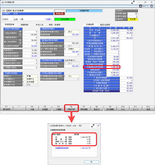Click the 賞与等 amount 1,643,000

pos(113,33)
